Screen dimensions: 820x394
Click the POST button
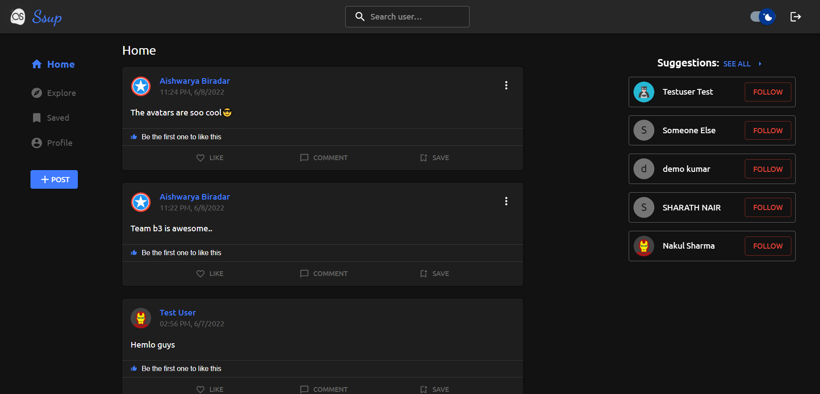54,179
